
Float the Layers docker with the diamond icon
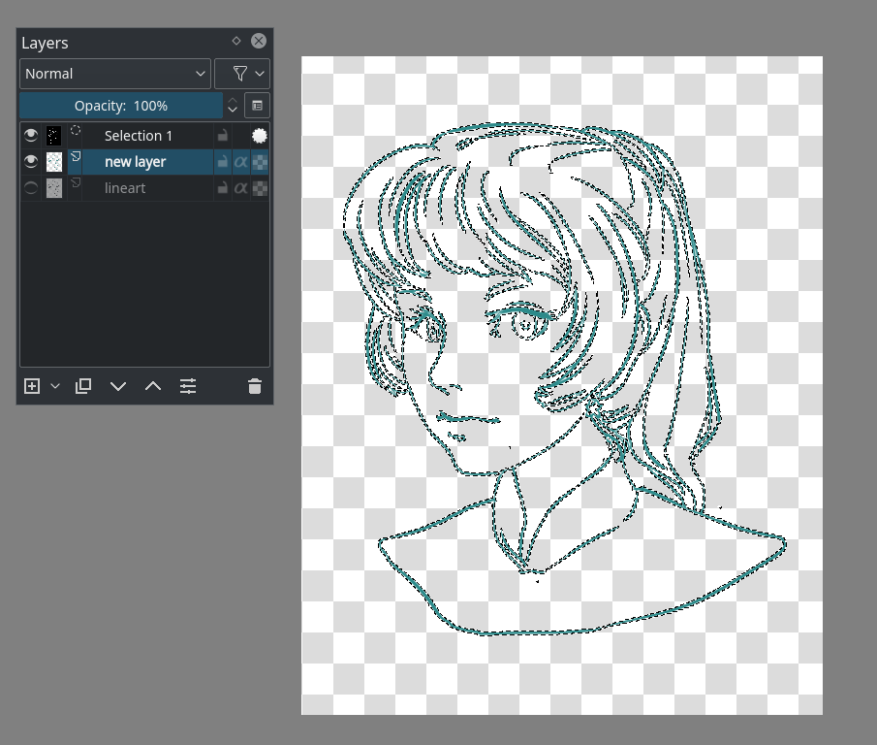[235, 41]
